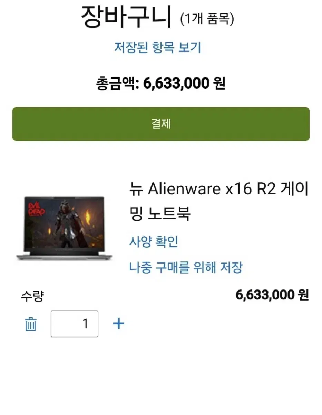
Task: Select the item price beside 수량
Action: [x=272, y=295]
